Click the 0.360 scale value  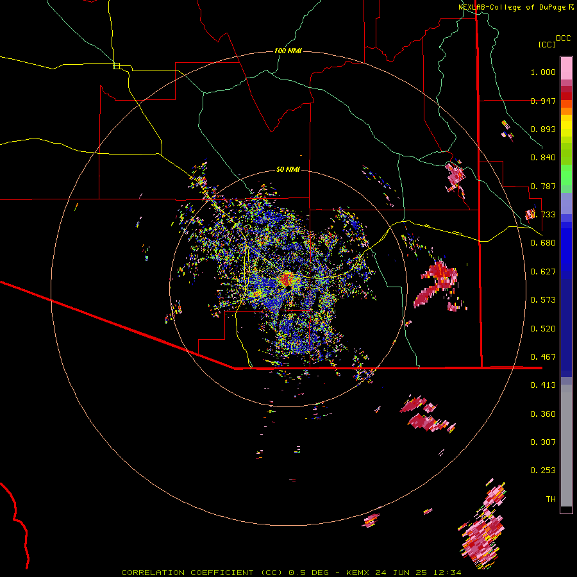[x=543, y=414]
